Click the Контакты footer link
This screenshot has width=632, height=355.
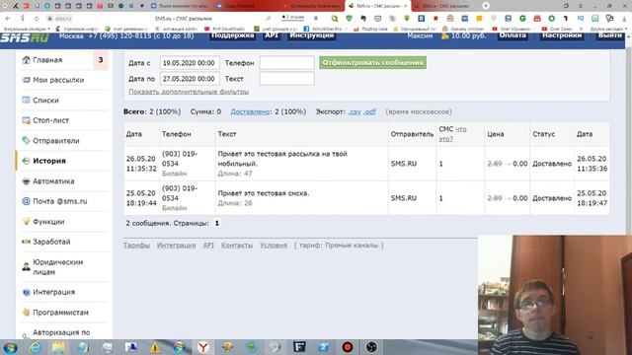tap(237, 246)
